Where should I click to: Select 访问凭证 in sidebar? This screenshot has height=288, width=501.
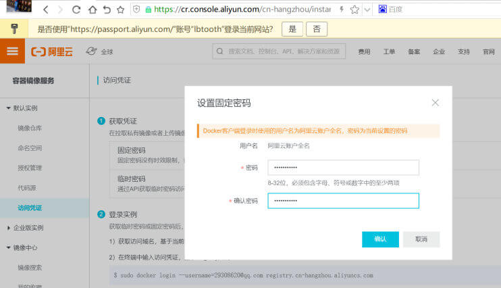30,208
